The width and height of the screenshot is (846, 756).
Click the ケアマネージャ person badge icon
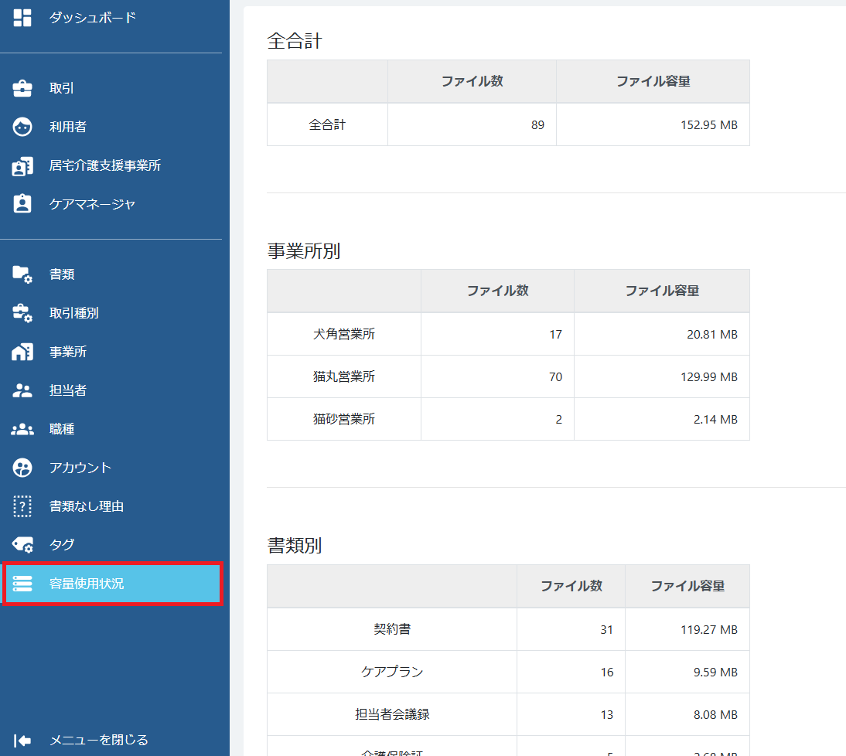pyautogui.click(x=22, y=203)
